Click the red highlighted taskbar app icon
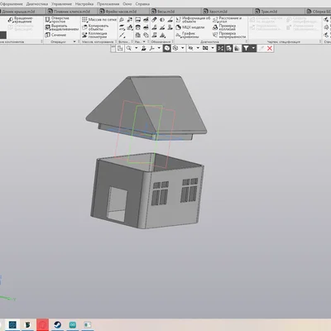 pos(42,324)
